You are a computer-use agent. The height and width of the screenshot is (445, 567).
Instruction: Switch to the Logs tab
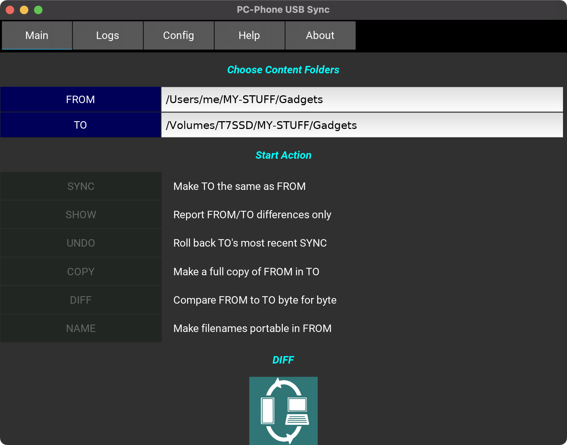108,35
